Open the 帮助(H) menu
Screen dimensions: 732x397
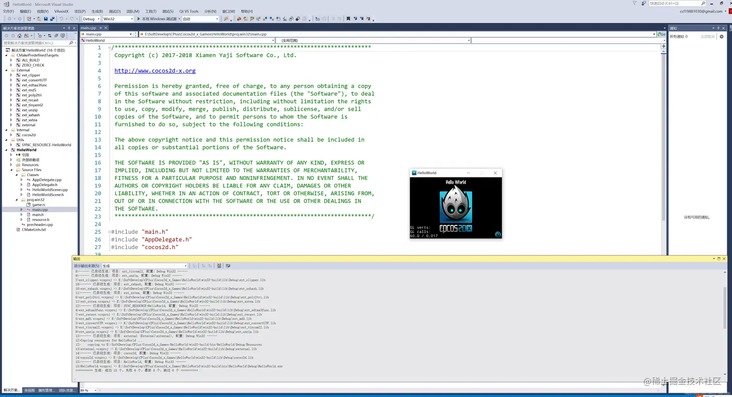click(247, 11)
